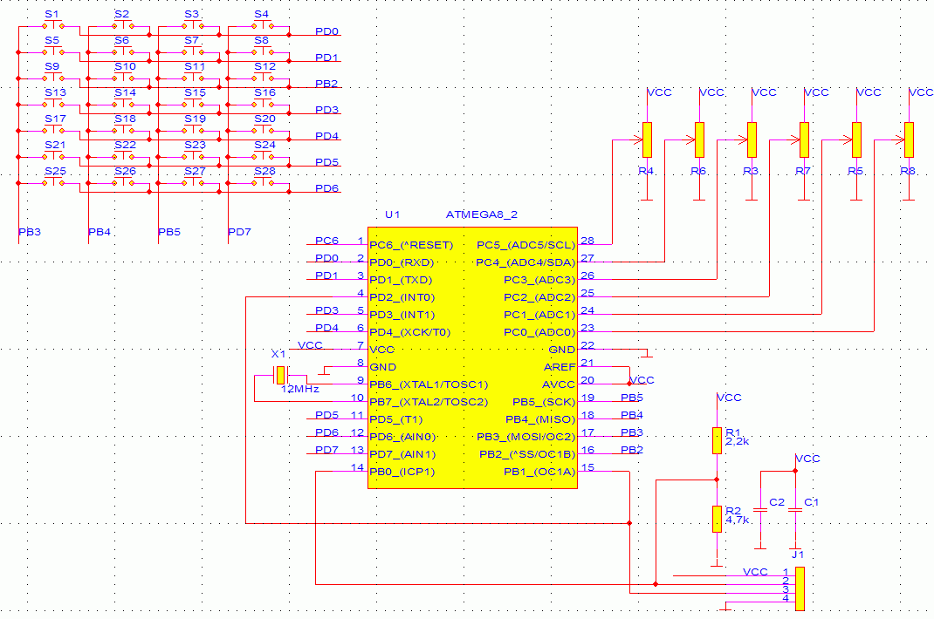The image size is (934, 619).
Task: Click the ground symbol below resistor R2
Action: [718, 562]
